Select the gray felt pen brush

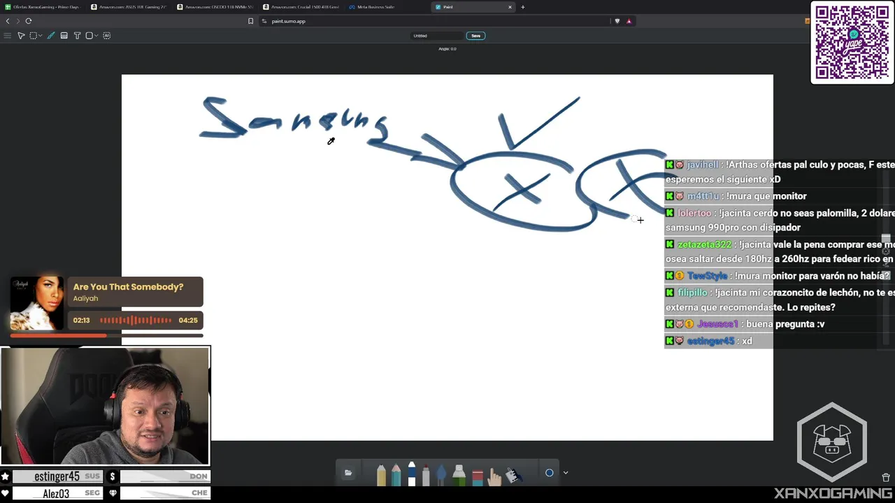[426, 475]
